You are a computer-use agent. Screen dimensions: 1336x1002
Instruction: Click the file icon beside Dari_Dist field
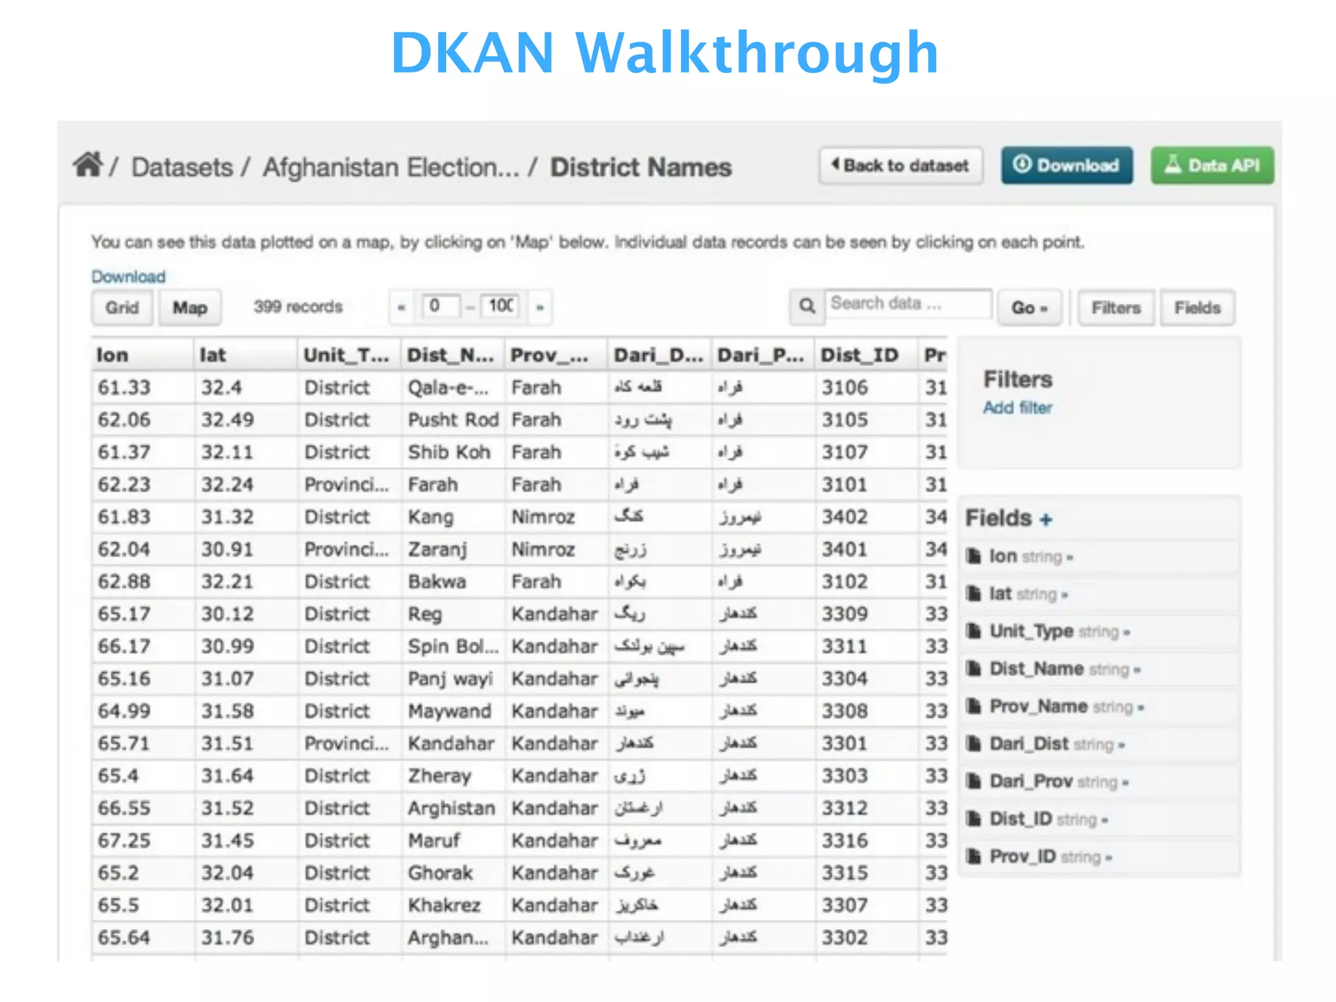(973, 744)
